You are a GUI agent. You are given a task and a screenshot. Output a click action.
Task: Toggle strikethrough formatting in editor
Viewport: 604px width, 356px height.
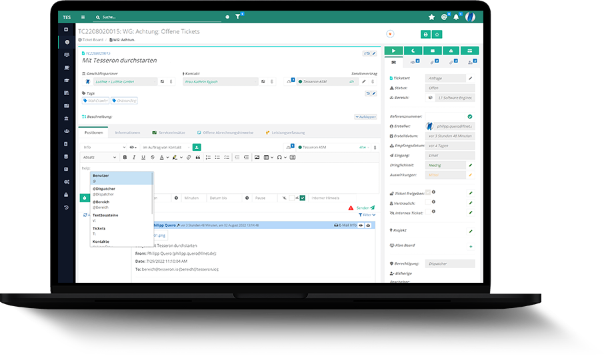153,157
